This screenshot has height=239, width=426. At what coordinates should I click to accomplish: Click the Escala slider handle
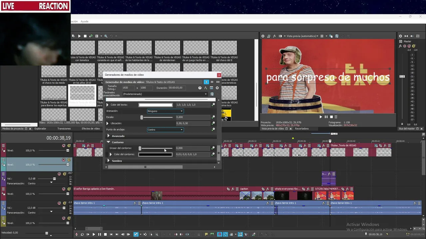pyautogui.click(x=141, y=117)
